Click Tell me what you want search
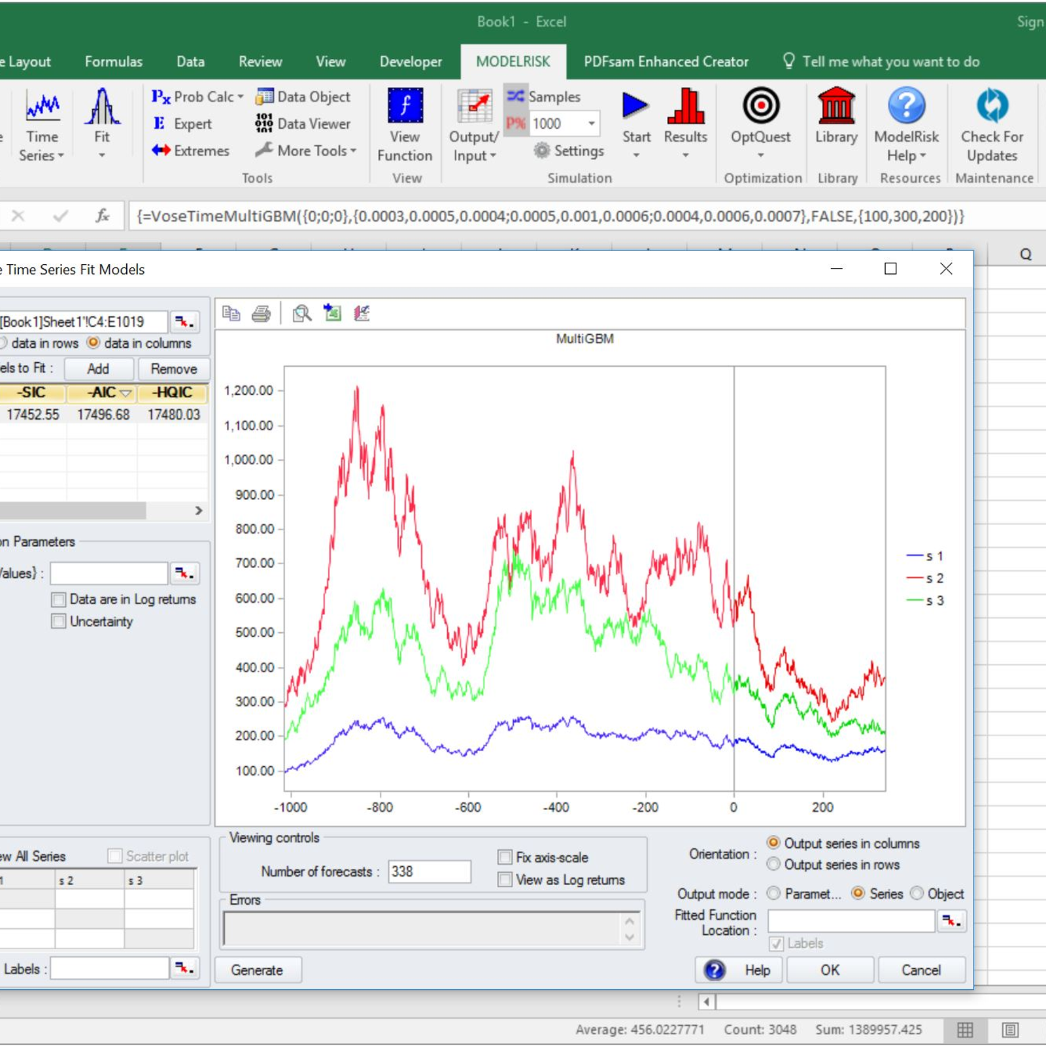This screenshot has width=1046, height=1046. [881, 61]
